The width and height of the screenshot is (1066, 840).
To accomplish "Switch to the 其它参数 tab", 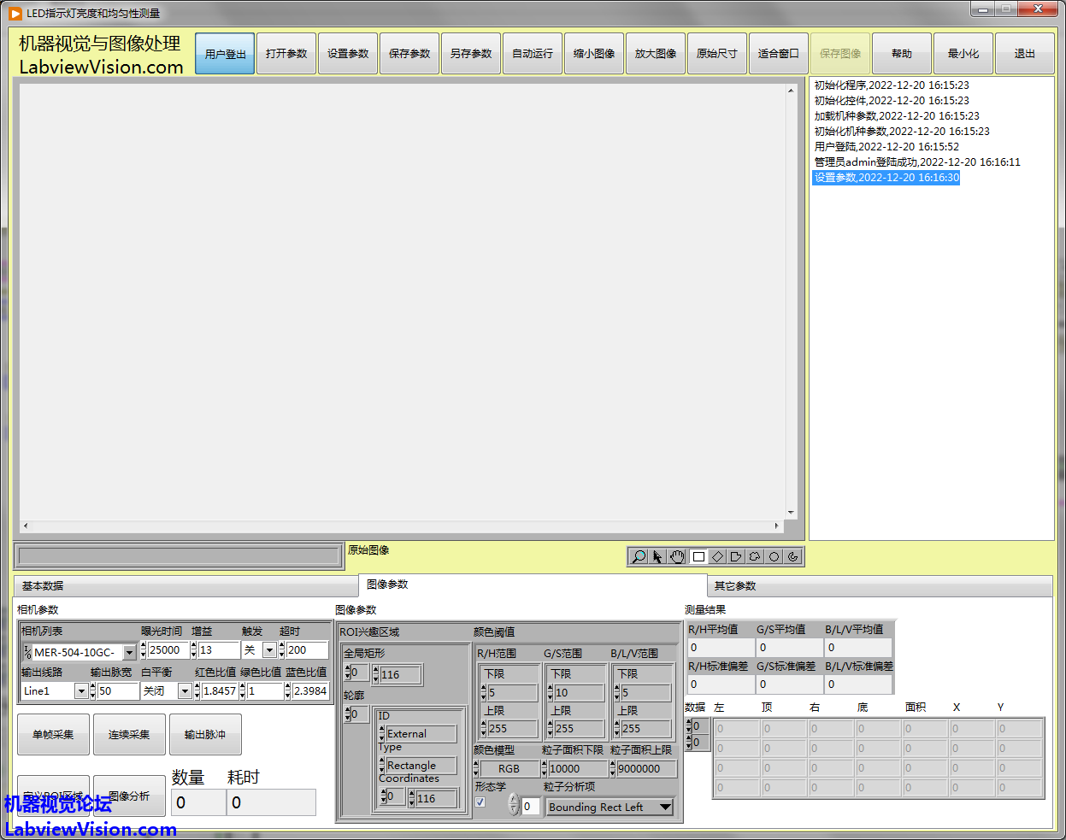I will (735, 586).
